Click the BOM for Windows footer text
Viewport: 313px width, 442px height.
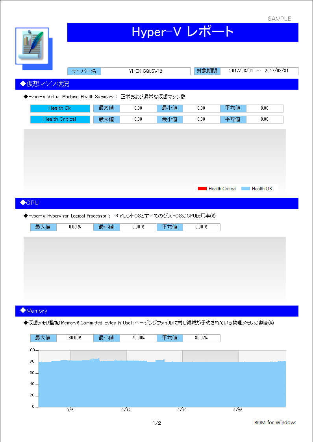tap(275, 423)
